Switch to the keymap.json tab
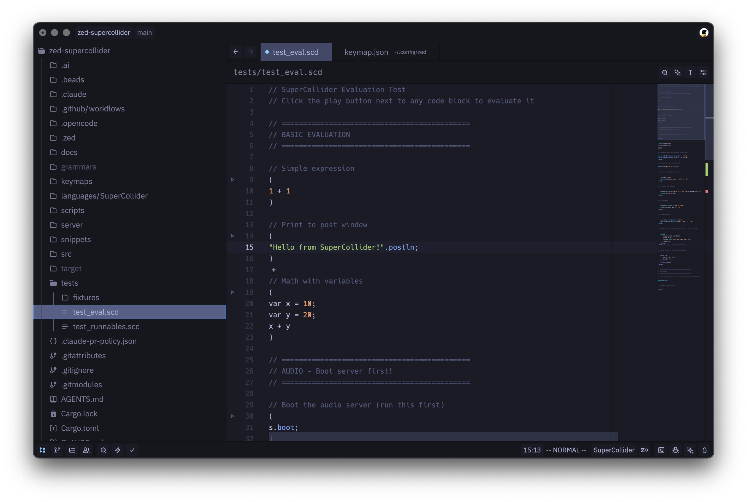This screenshot has height=502, width=747. point(366,52)
